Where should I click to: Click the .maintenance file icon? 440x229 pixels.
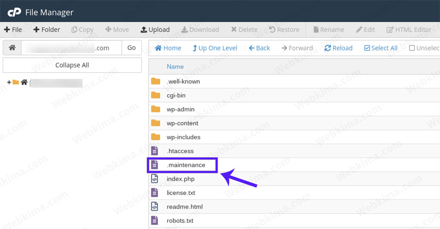(154, 165)
